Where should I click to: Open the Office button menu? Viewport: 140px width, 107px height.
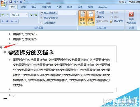(x=3, y=3)
